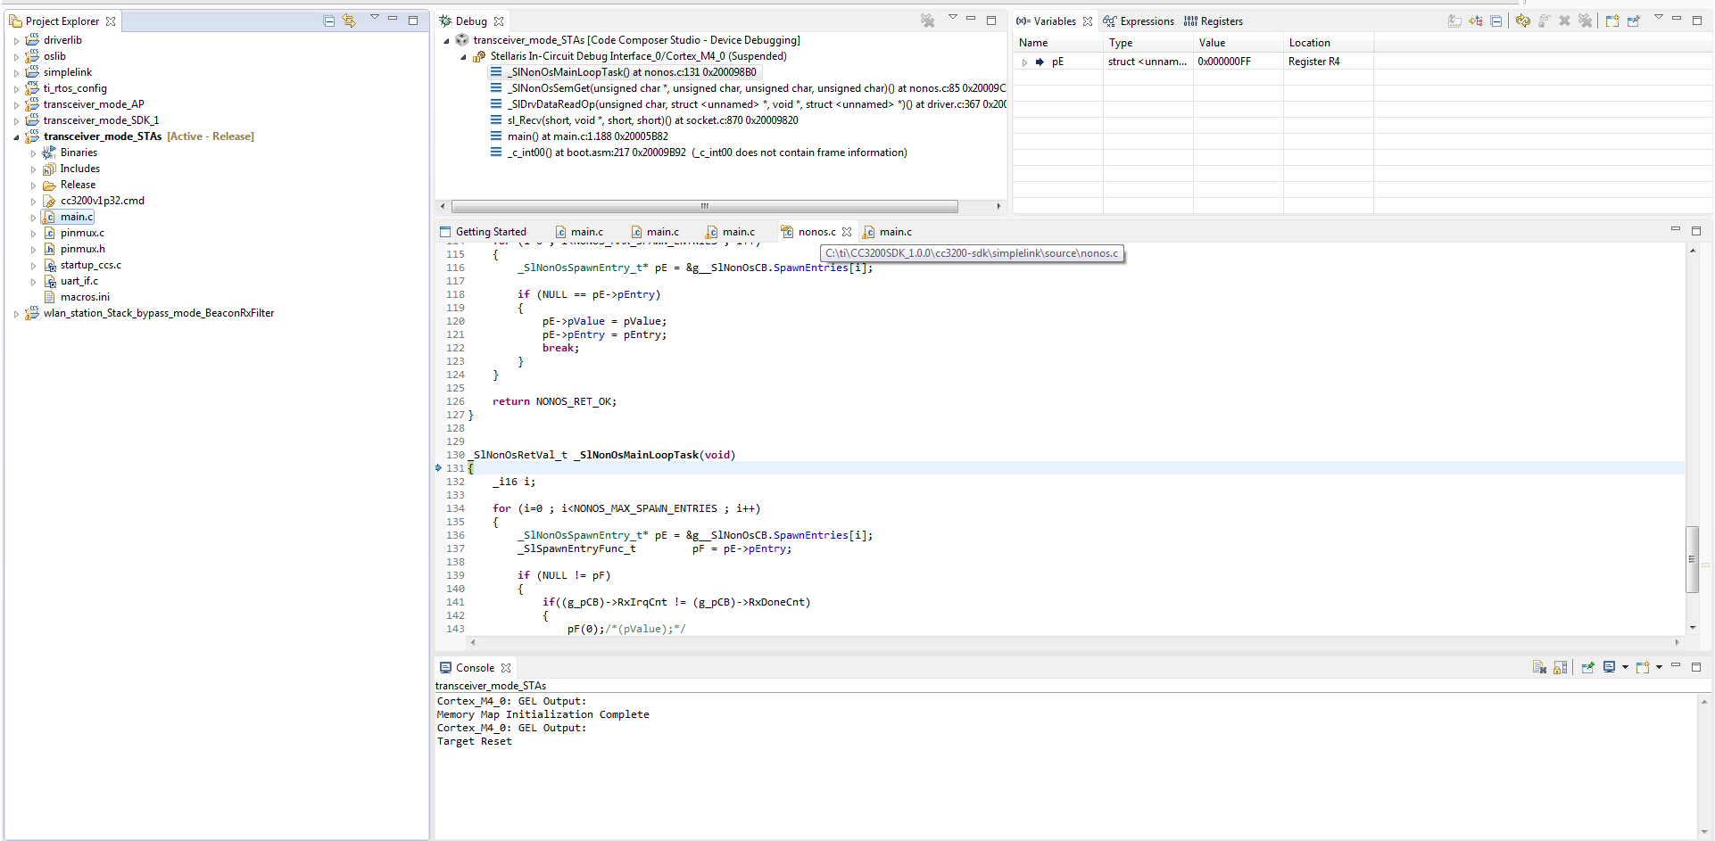The height and width of the screenshot is (841, 1715).
Task: Click the Debug view horizontal scrollbar thumb
Action: pos(704,206)
